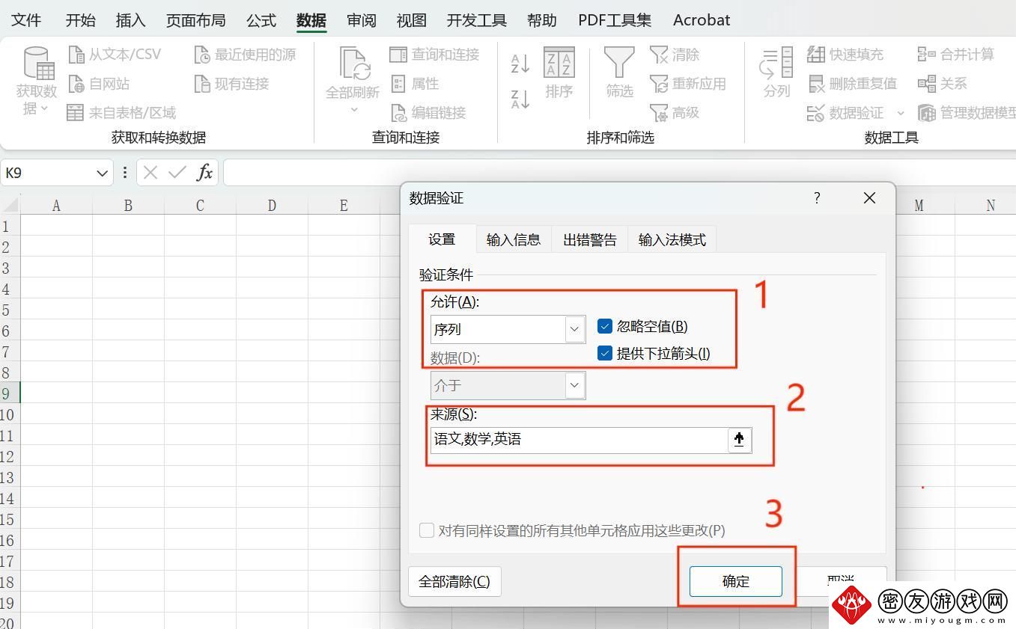Switch to the 公式 ribbon tab
The width and height of the screenshot is (1016, 629).
coord(261,20)
